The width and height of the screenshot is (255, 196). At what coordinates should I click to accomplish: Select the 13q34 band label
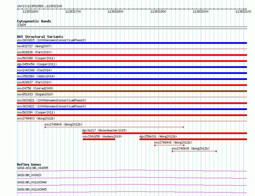click(21, 25)
